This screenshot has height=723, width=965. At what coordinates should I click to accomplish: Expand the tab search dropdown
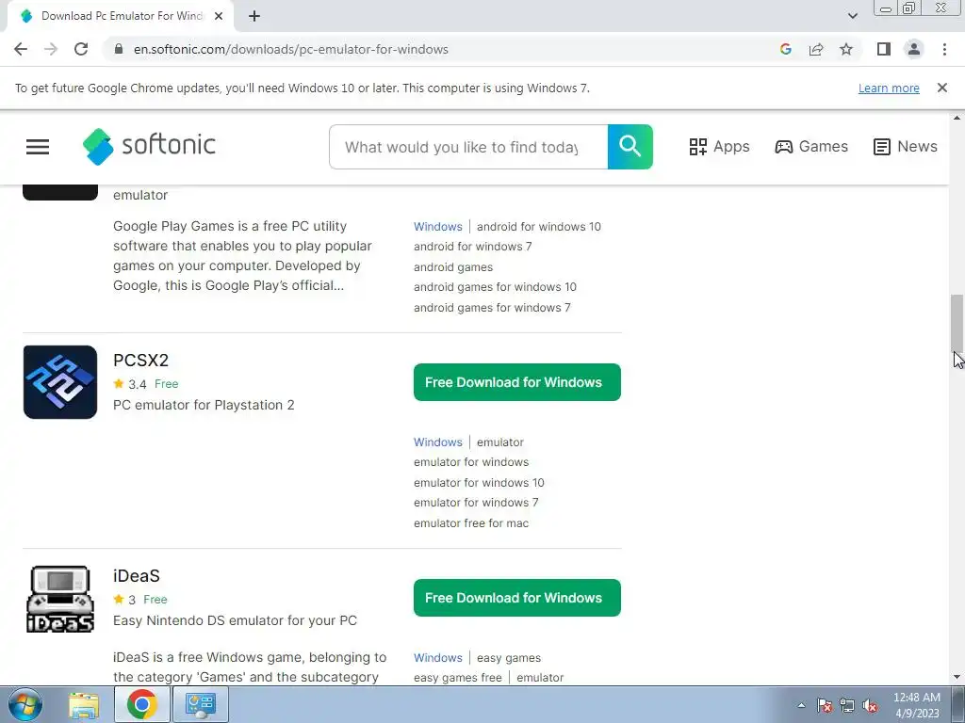(x=852, y=16)
